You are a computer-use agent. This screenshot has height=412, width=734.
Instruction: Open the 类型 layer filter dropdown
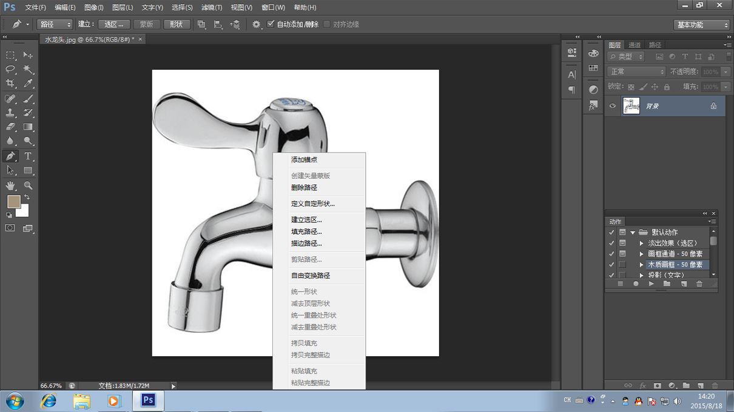point(625,56)
